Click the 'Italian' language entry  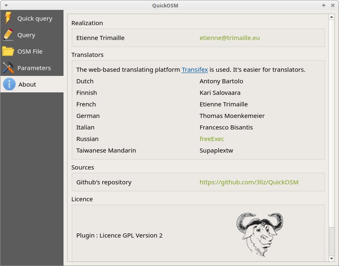click(85, 127)
